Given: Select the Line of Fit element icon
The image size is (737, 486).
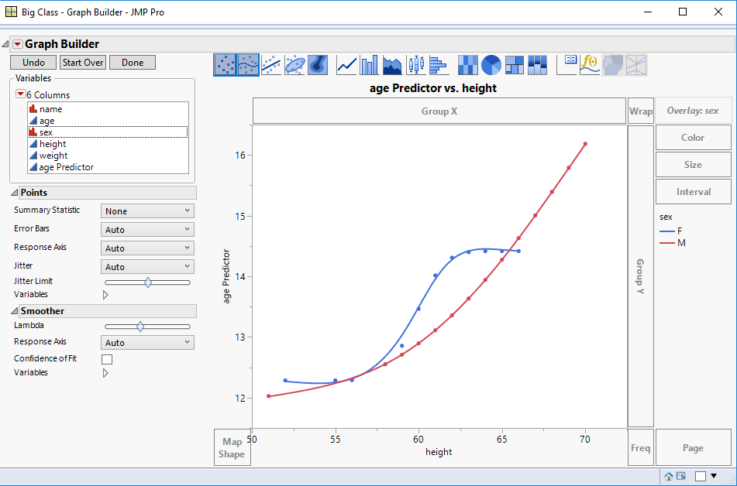Looking at the screenshot, I should pos(271,65).
